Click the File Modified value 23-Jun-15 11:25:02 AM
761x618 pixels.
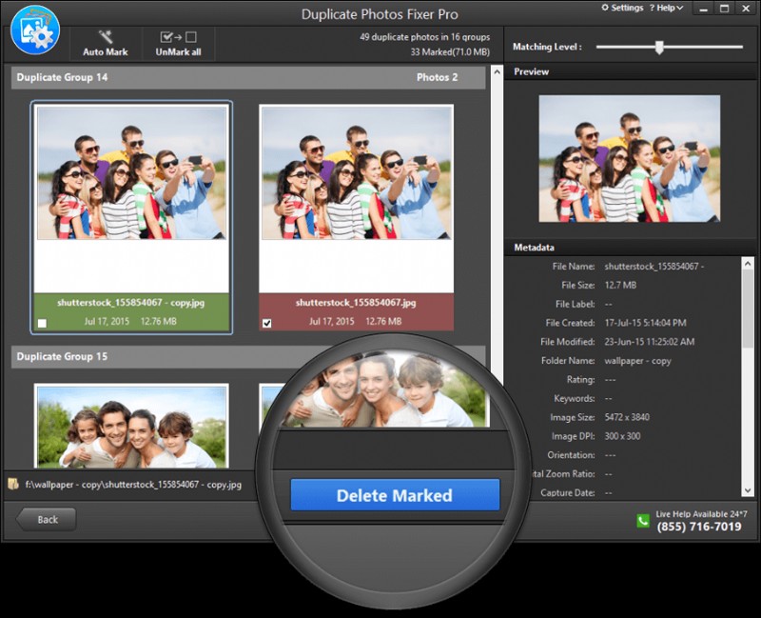(650, 342)
